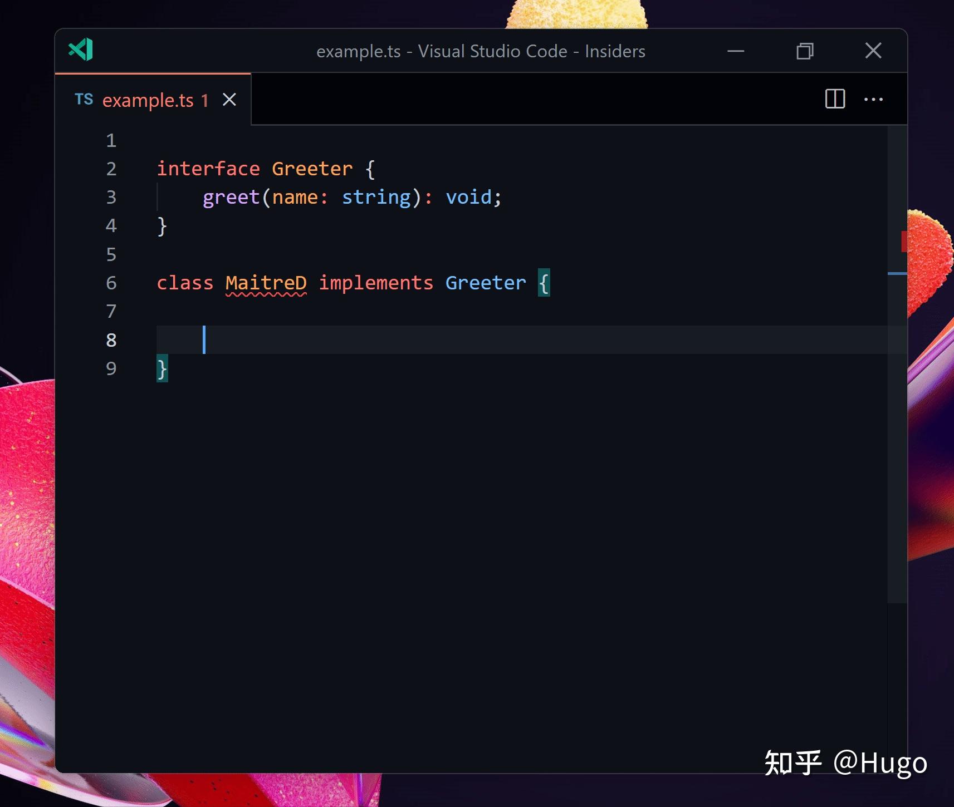Image resolution: width=954 pixels, height=807 pixels.
Task: Minimize the VS Code window
Action: point(736,51)
